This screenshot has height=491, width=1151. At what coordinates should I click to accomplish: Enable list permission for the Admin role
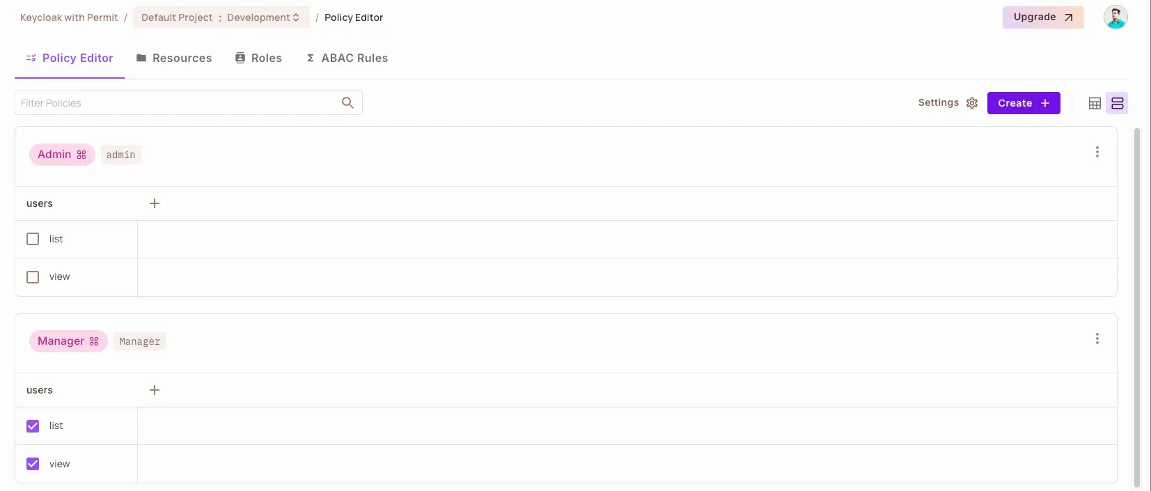pos(33,239)
